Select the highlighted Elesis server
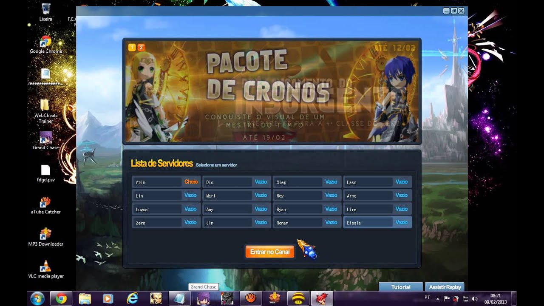Viewport: 544px width, 306px height. (x=377, y=223)
